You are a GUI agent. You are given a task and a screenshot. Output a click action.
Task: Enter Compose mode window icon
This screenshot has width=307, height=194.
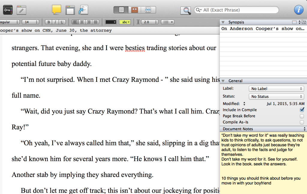(x=70, y=10)
